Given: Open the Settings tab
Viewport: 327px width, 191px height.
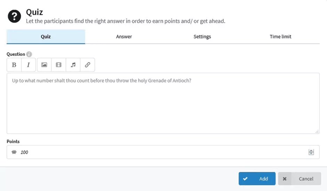Looking at the screenshot, I should [x=202, y=37].
